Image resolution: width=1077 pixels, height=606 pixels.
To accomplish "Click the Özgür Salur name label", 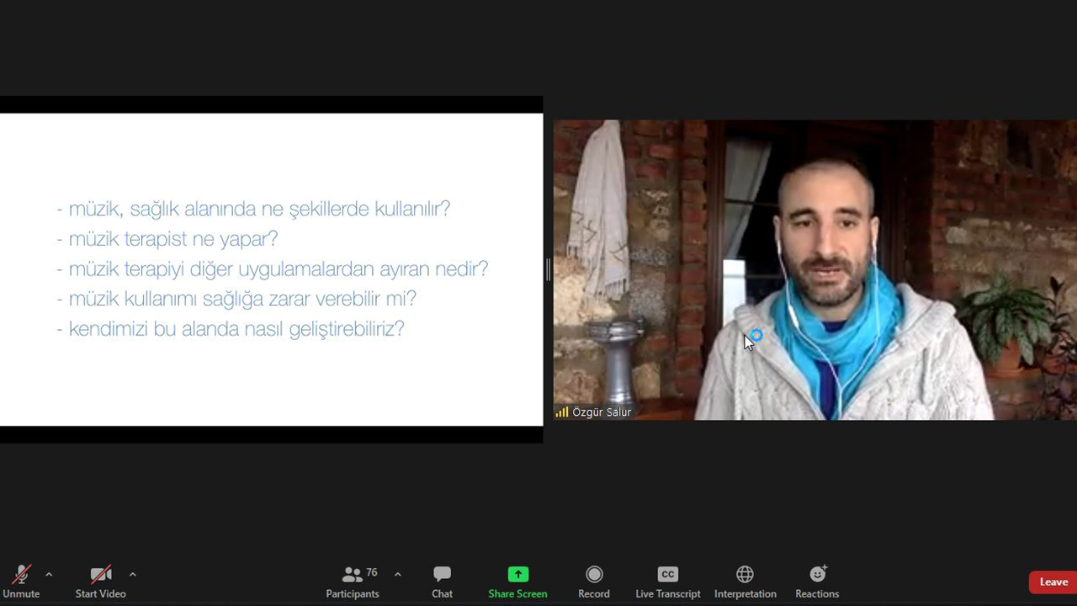I will pos(602,412).
